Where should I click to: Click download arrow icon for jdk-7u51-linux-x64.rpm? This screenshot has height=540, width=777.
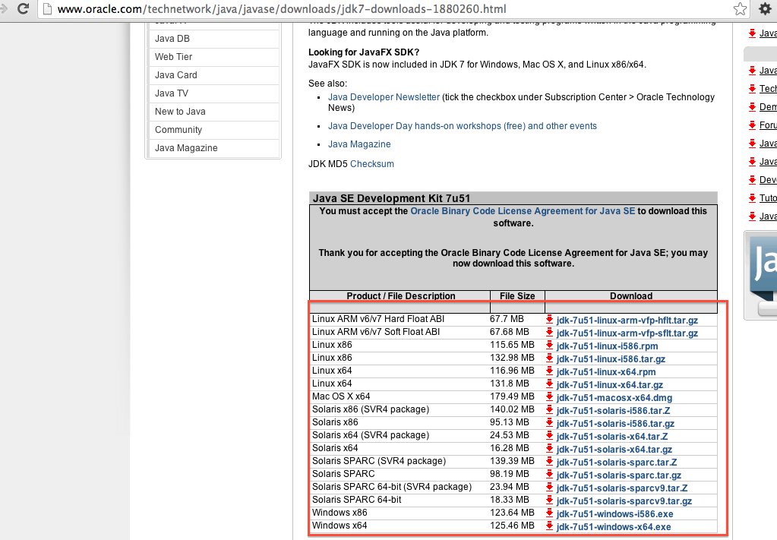click(550, 371)
